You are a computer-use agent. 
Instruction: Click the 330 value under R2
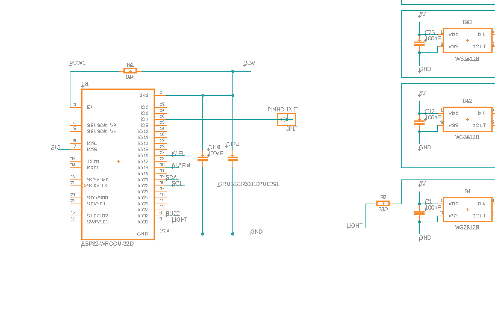point(383,210)
